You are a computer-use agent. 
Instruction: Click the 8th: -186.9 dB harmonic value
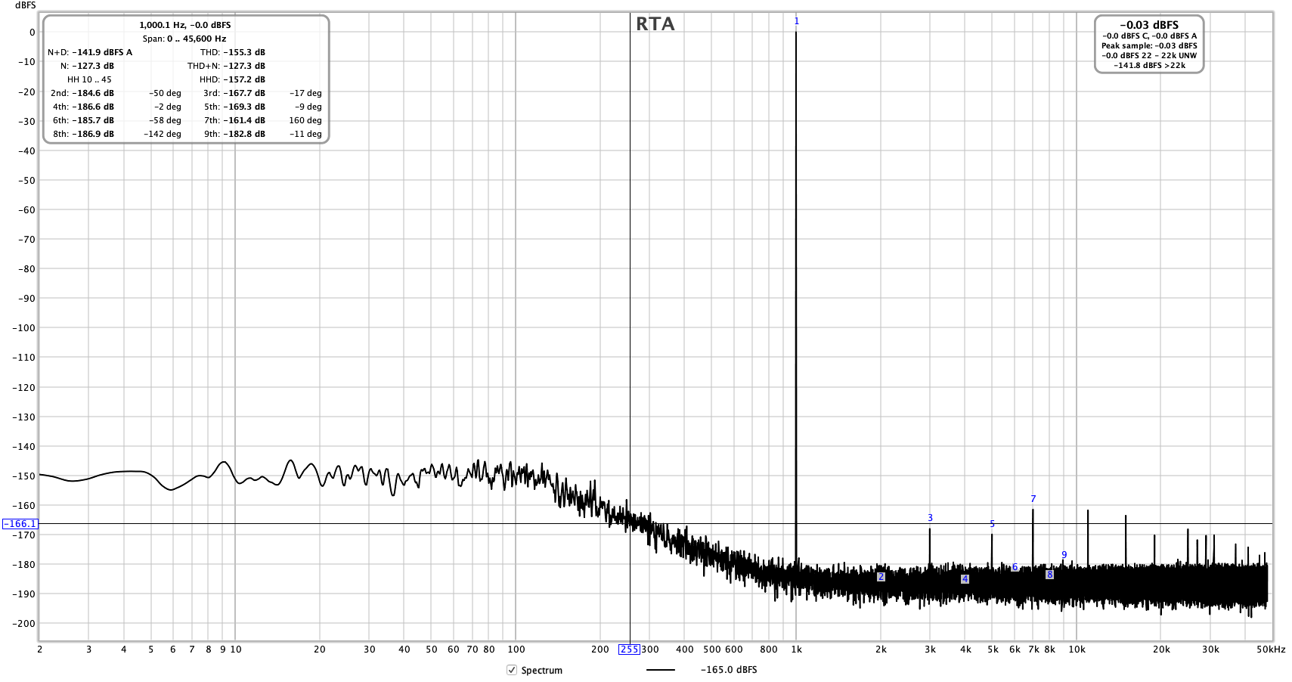83,134
